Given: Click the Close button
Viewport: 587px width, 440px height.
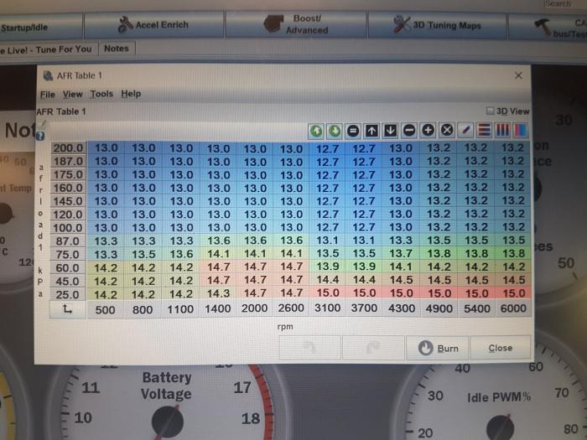Looking at the screenshot, I should (501, 348).
